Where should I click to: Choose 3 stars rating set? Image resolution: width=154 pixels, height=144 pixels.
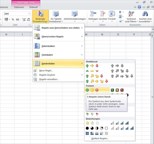92,123
